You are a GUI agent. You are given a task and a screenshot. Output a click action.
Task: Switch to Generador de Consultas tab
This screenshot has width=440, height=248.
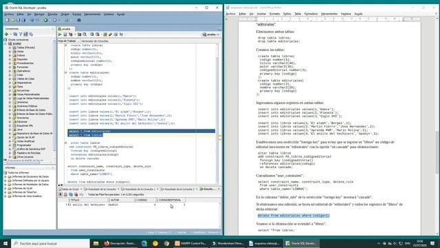pos(95,41)
